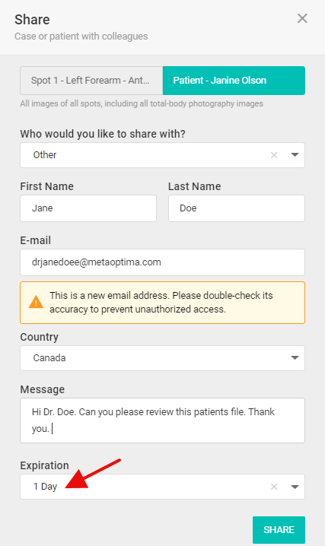Screen dimensions: 325x546
Task: Close the Share dialog with the X icon
Action: click(x=302, y=18)
